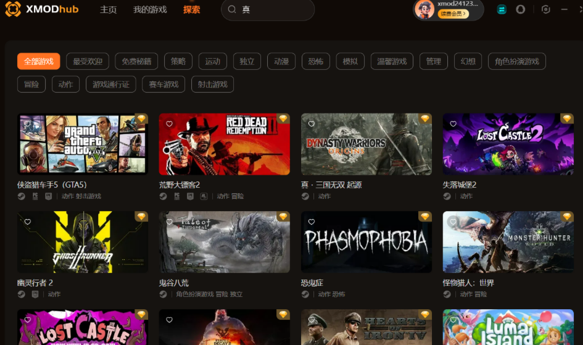
Task: Select the 模拟 genre tag
Action: 350,61
